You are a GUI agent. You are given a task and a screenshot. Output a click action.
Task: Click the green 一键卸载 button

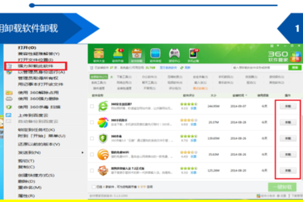pos(282,187)
